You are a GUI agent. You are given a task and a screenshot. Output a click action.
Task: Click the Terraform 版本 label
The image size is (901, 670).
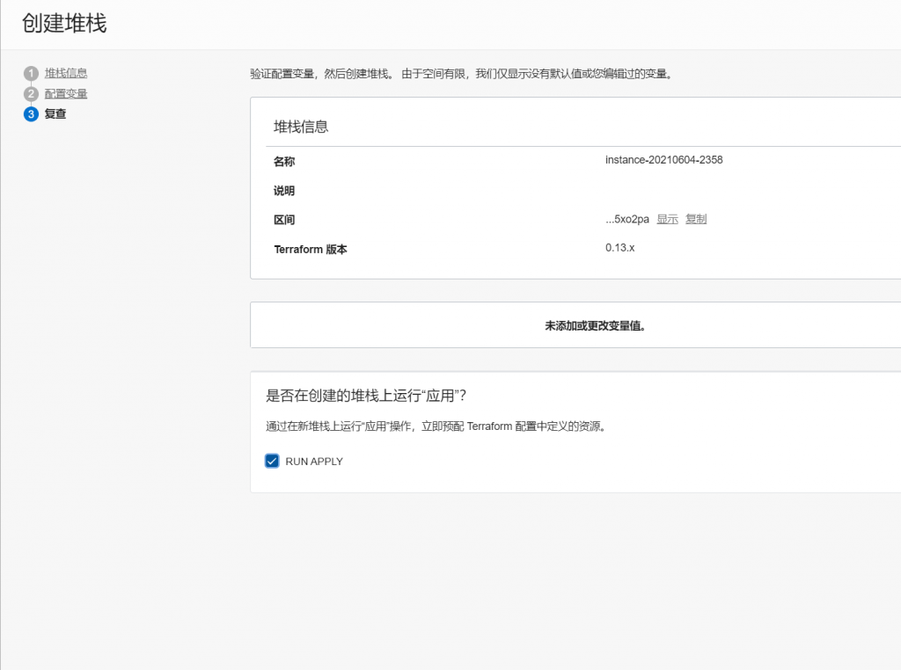pos(311,249)
